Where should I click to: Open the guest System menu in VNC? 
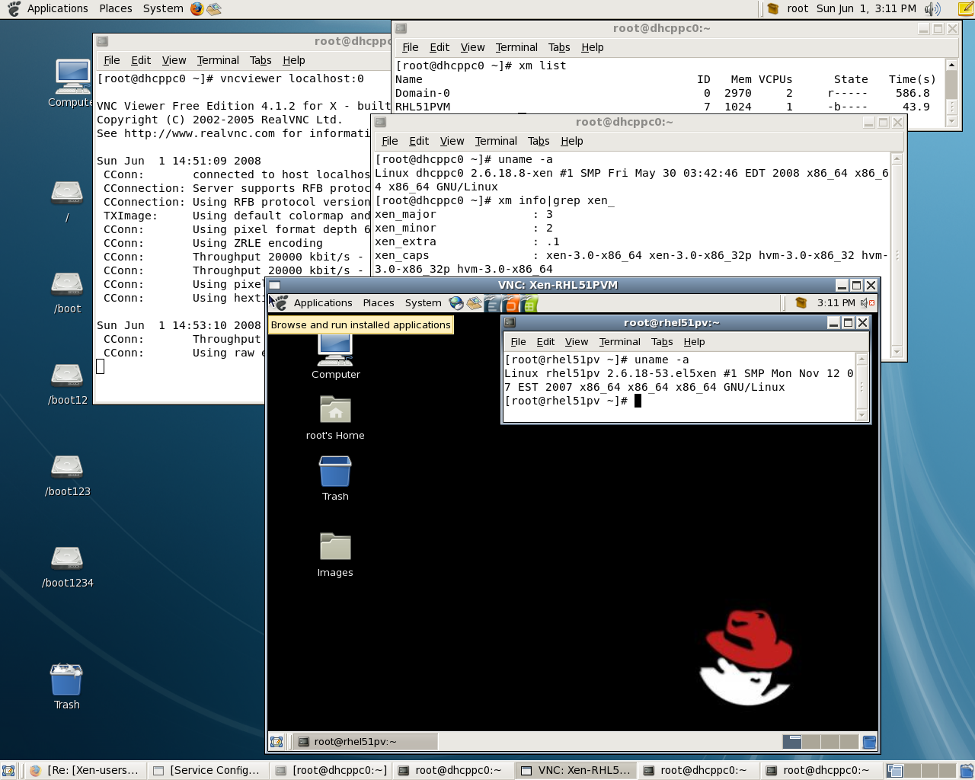tap(423, 303)
